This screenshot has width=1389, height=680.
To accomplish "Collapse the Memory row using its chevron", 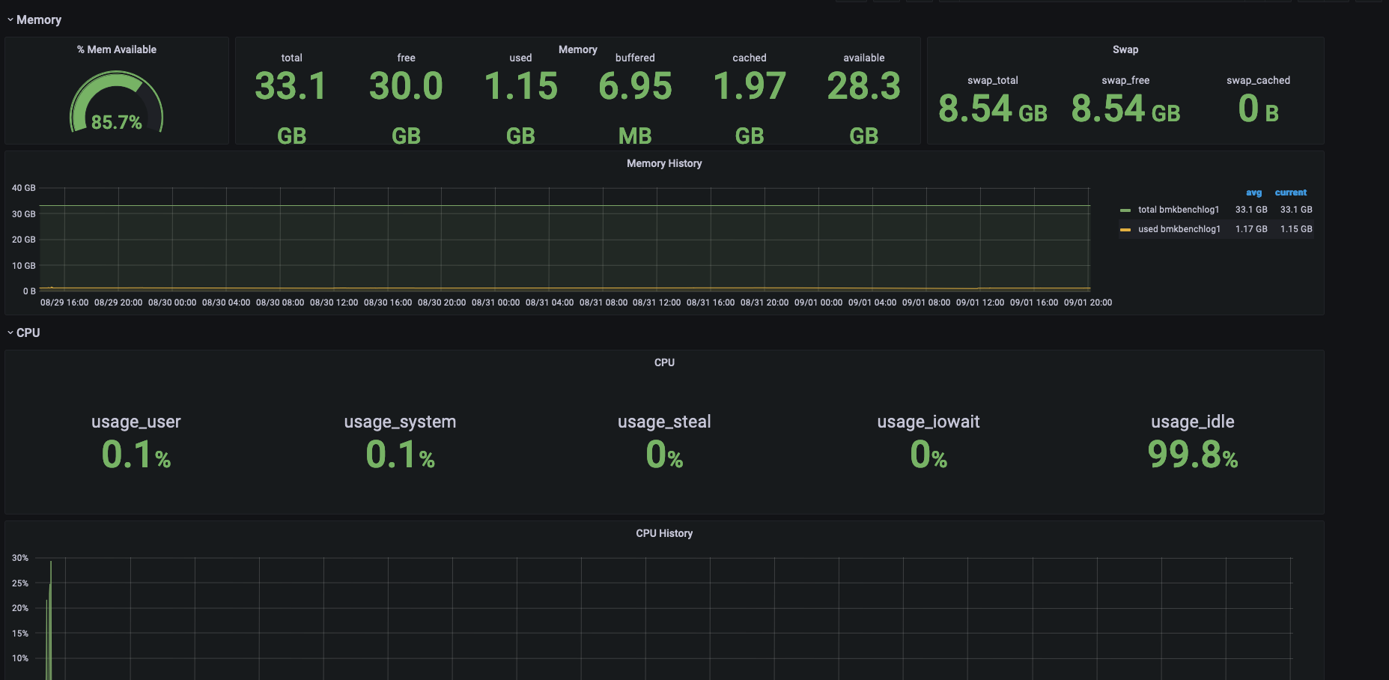I will (10, 20).
